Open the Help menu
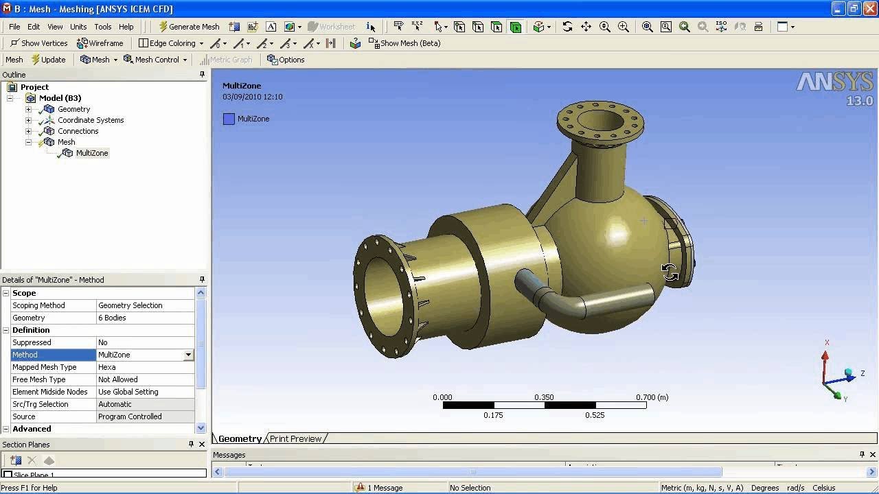 click(126, 27)
